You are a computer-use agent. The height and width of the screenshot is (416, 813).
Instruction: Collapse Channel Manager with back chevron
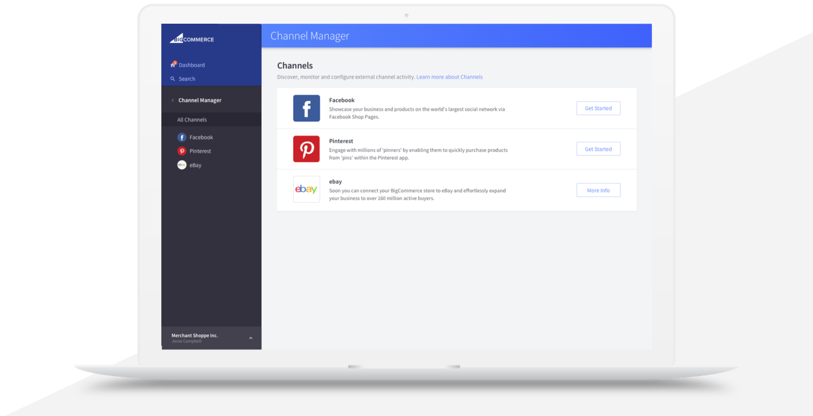coord(173,100)
